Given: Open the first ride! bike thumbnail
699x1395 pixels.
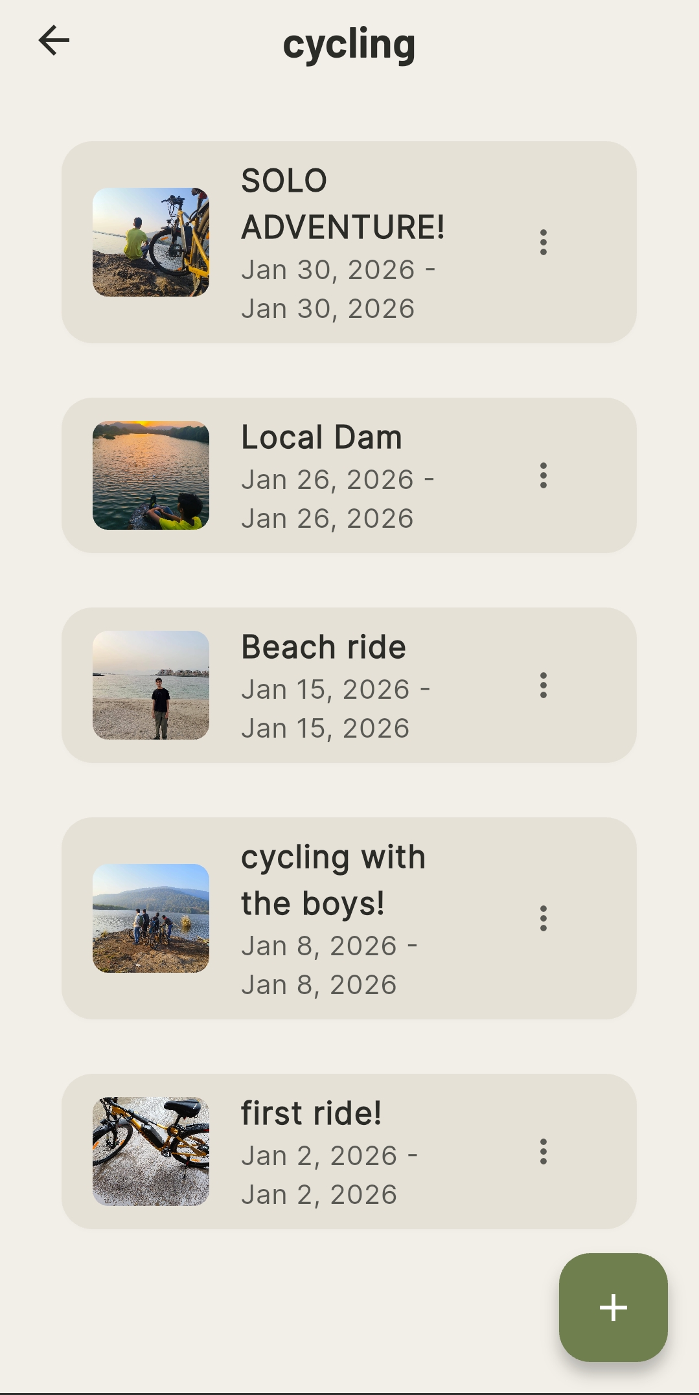Looking at the screenshot, I should tap(151, 1151).
